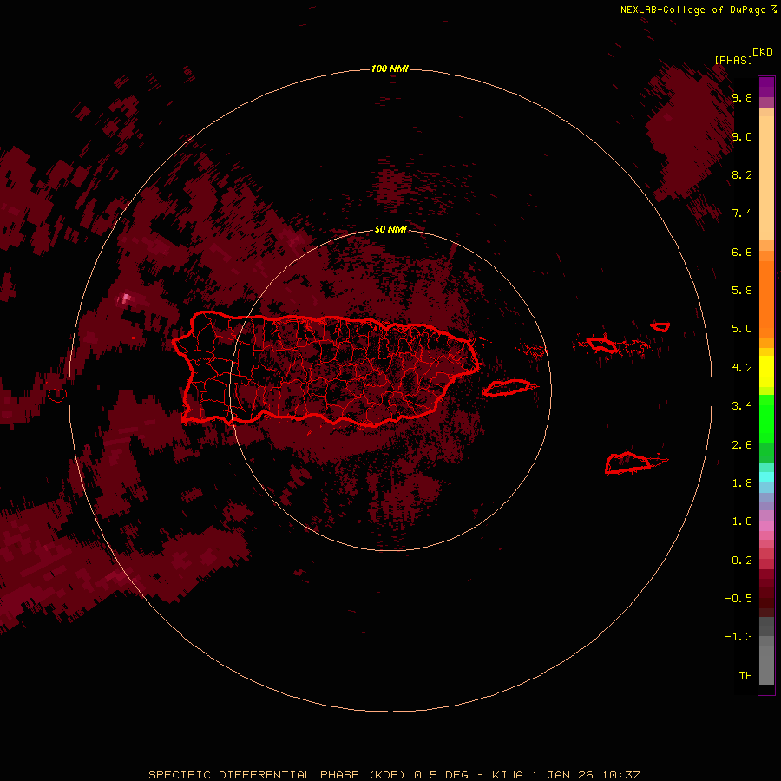Click the TH label on the color scale
This screenshot has height=781, width=781.
coord(745,676)
